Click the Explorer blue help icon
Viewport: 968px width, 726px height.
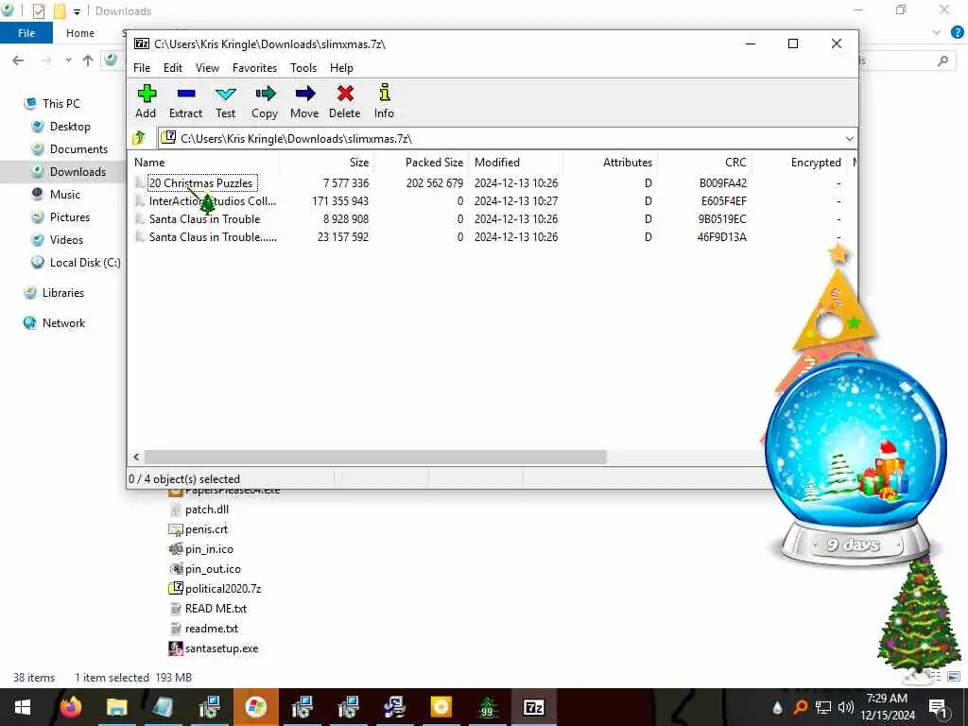(958, 33)
